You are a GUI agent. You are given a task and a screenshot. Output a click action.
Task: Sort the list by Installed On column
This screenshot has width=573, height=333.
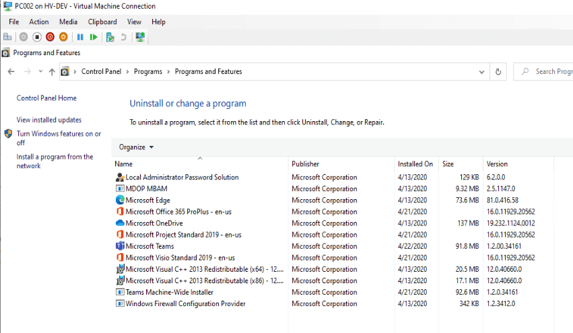click(x=415, y=164)
